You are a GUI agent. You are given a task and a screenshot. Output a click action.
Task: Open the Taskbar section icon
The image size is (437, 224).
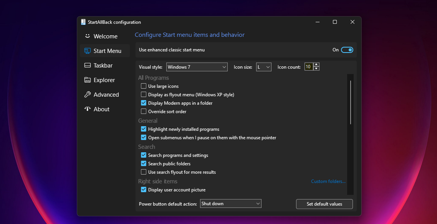(88, 65)
